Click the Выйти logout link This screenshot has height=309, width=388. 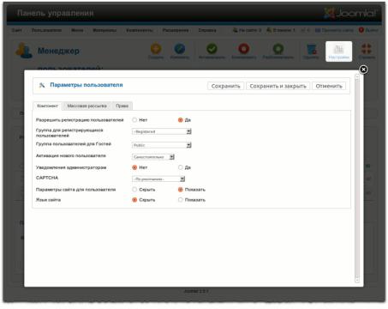(368, 30)
